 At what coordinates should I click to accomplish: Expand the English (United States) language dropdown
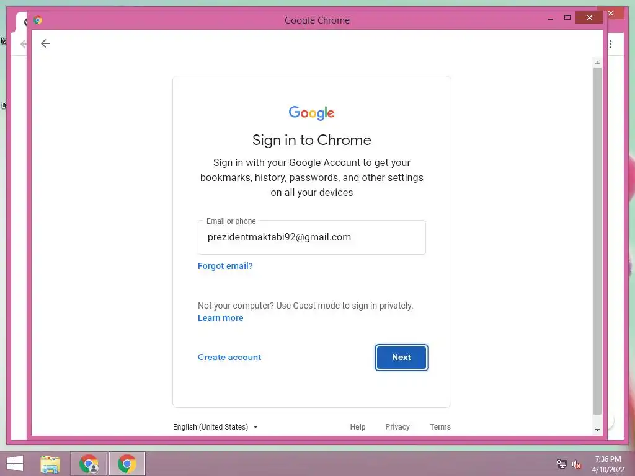[215, 427]
